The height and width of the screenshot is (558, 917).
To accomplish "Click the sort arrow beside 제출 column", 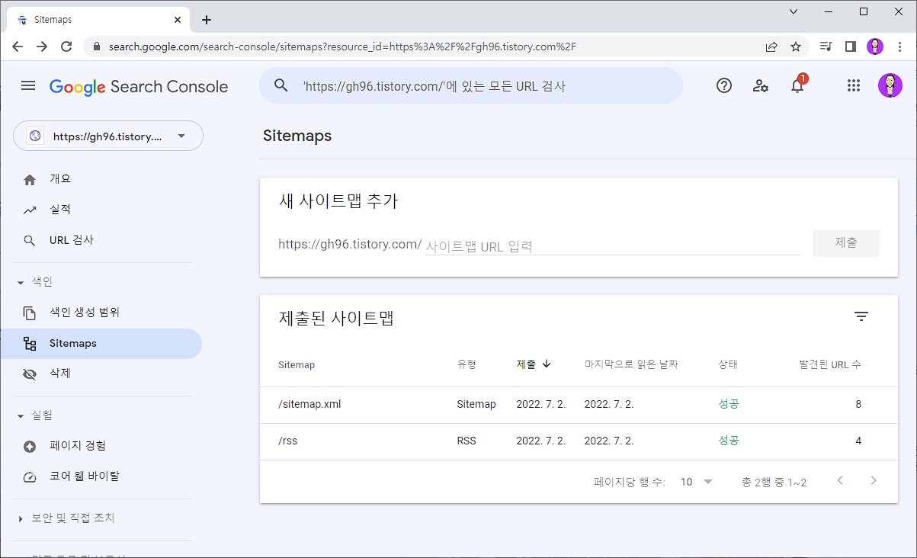I will click(x=547, y=364).
